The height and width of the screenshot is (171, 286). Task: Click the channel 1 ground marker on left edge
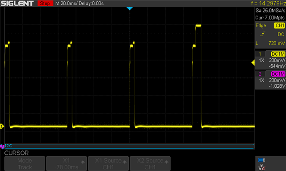2,126
